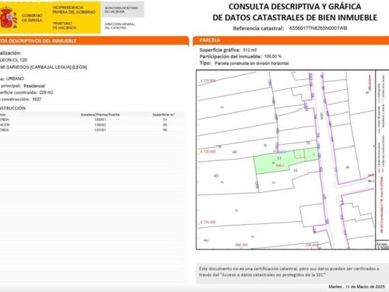Click parcel number 49 on the map
Viewport: 389px width, 292px height.
[x=235, y=151]
